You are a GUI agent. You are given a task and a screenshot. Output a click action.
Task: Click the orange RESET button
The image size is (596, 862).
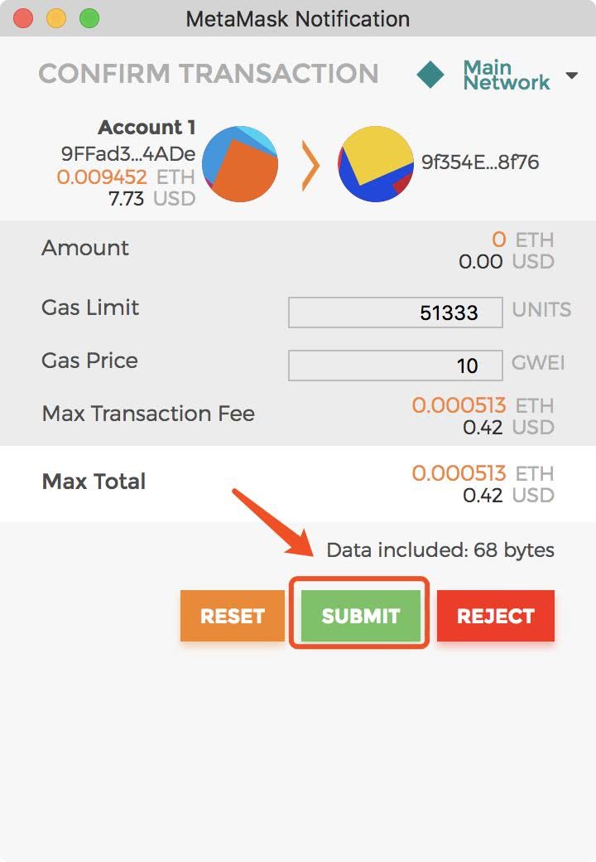[233, 616]
